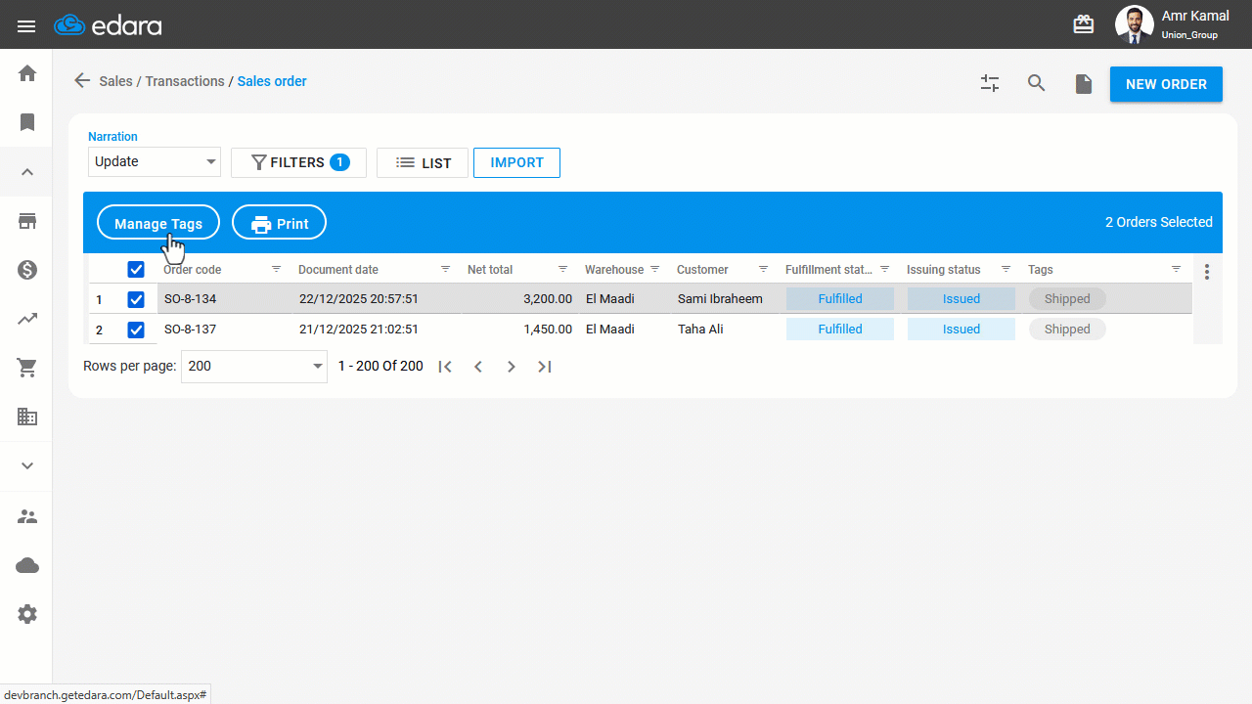Open Sales breadcrumb link
The image size is (1252, 704).
[115, 81]
